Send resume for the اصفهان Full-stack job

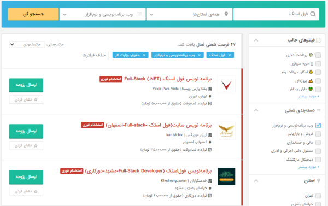click(x=26, y=131)
